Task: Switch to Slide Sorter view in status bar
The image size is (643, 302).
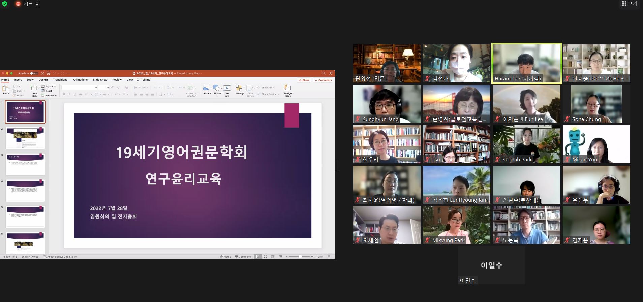Action: (265, 257)
